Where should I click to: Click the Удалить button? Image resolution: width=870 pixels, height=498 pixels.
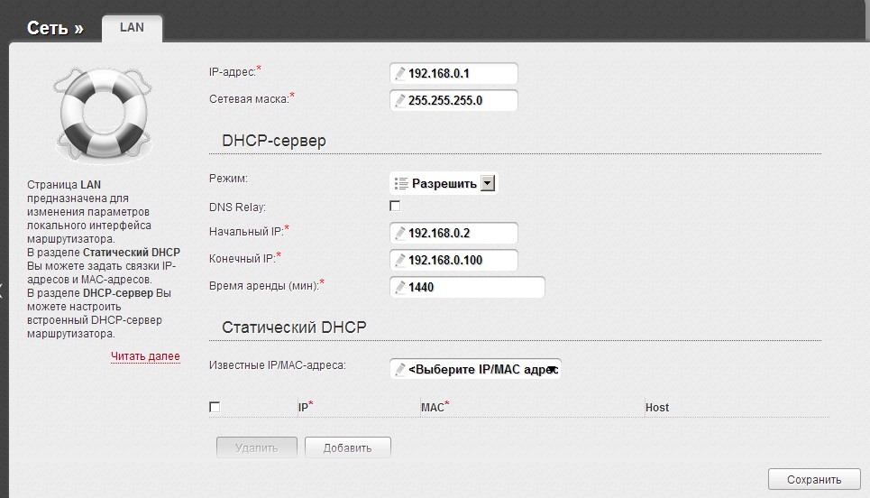(x=256, y=447)
